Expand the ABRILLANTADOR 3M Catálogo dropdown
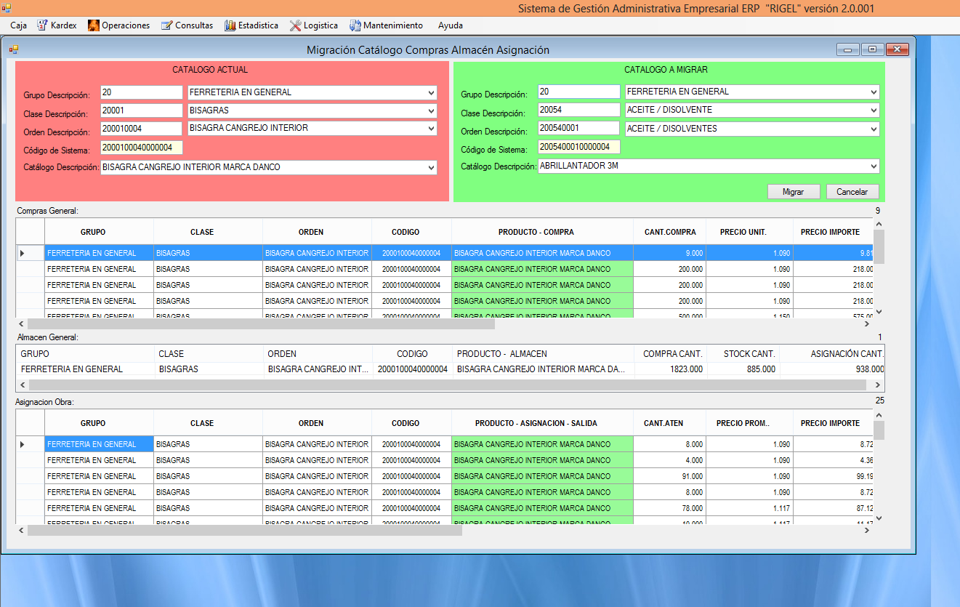This screenshot has height=607, width=960. tap(874, 166)
